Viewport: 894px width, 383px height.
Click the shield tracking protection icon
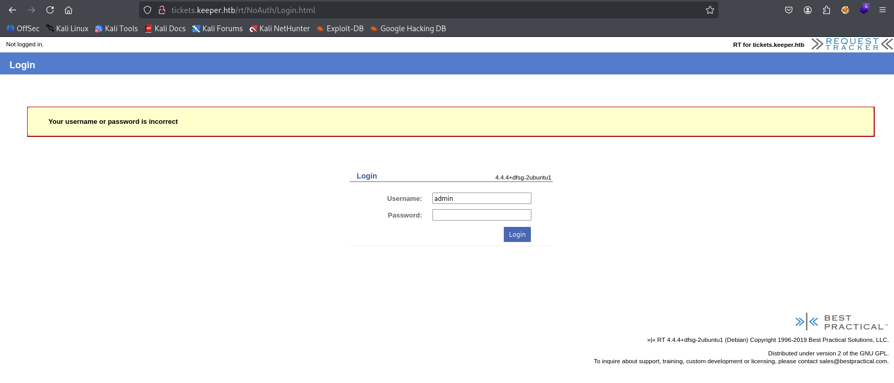[x=147, y=10]
